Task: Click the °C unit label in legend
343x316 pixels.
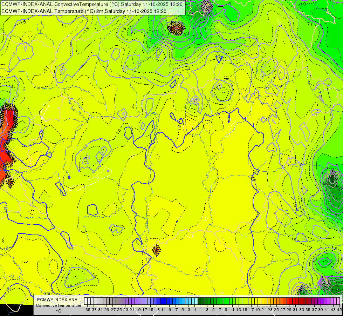Action: [59, 311]
